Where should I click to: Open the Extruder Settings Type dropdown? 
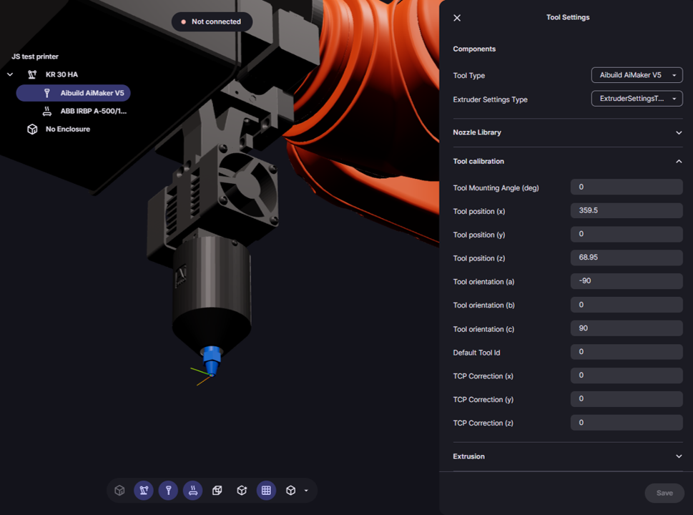point(637,99)
